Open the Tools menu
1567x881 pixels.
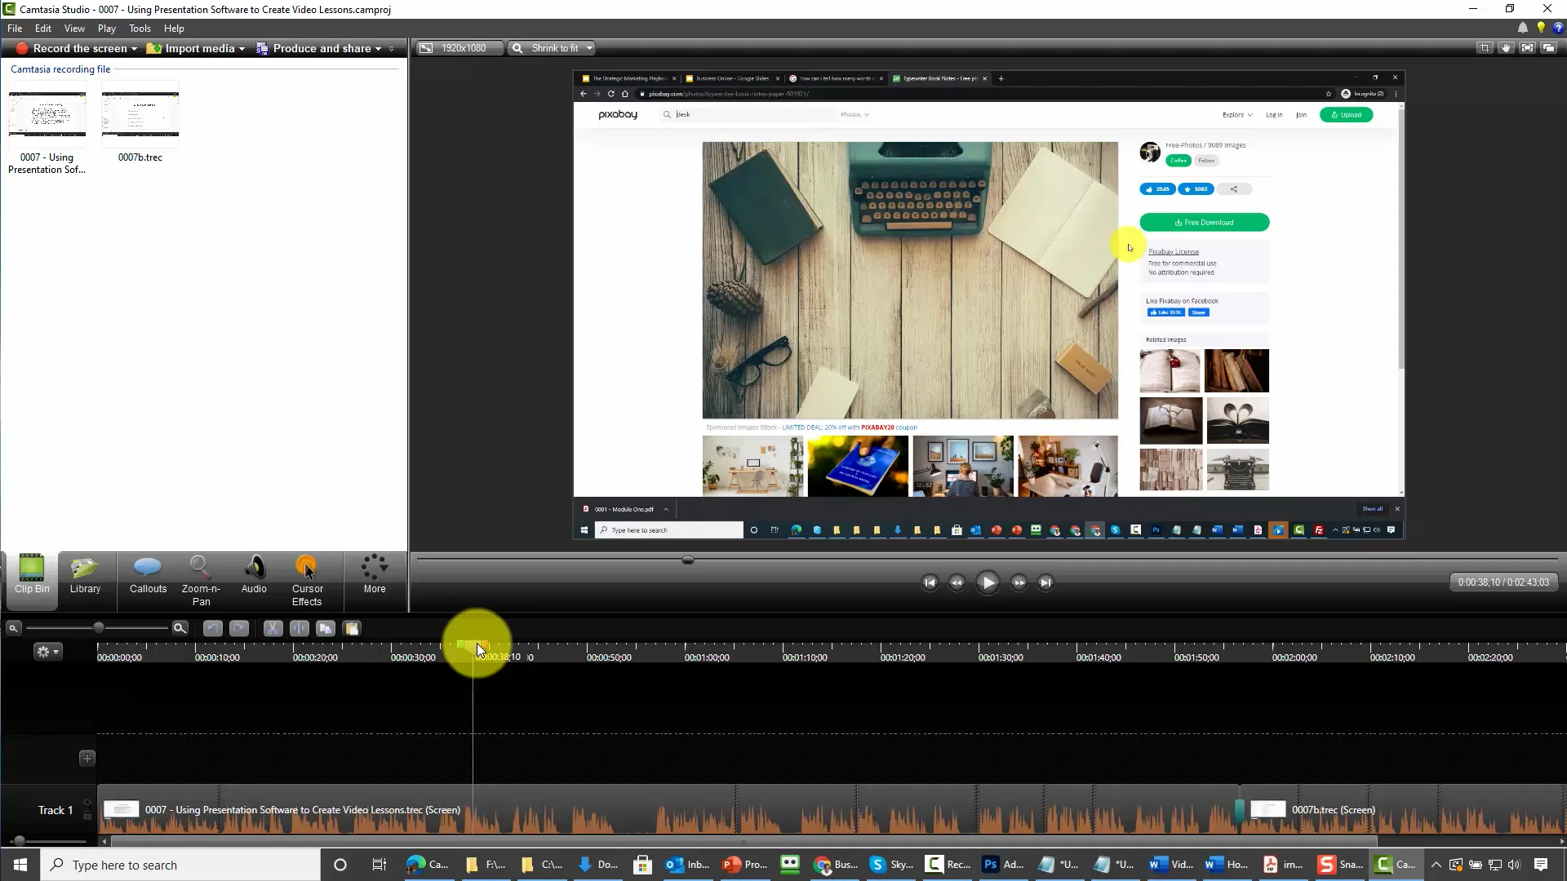140,28
